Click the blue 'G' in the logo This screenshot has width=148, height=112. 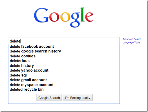[41, 15]
